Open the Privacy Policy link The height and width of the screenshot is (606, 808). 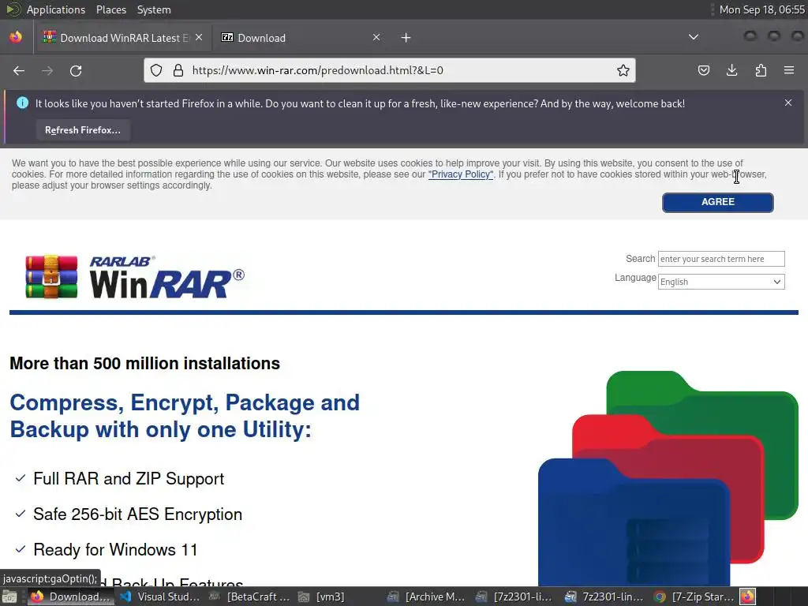[x=461, y=174]
